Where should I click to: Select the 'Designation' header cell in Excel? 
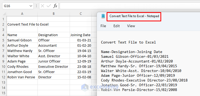point(54,35)
